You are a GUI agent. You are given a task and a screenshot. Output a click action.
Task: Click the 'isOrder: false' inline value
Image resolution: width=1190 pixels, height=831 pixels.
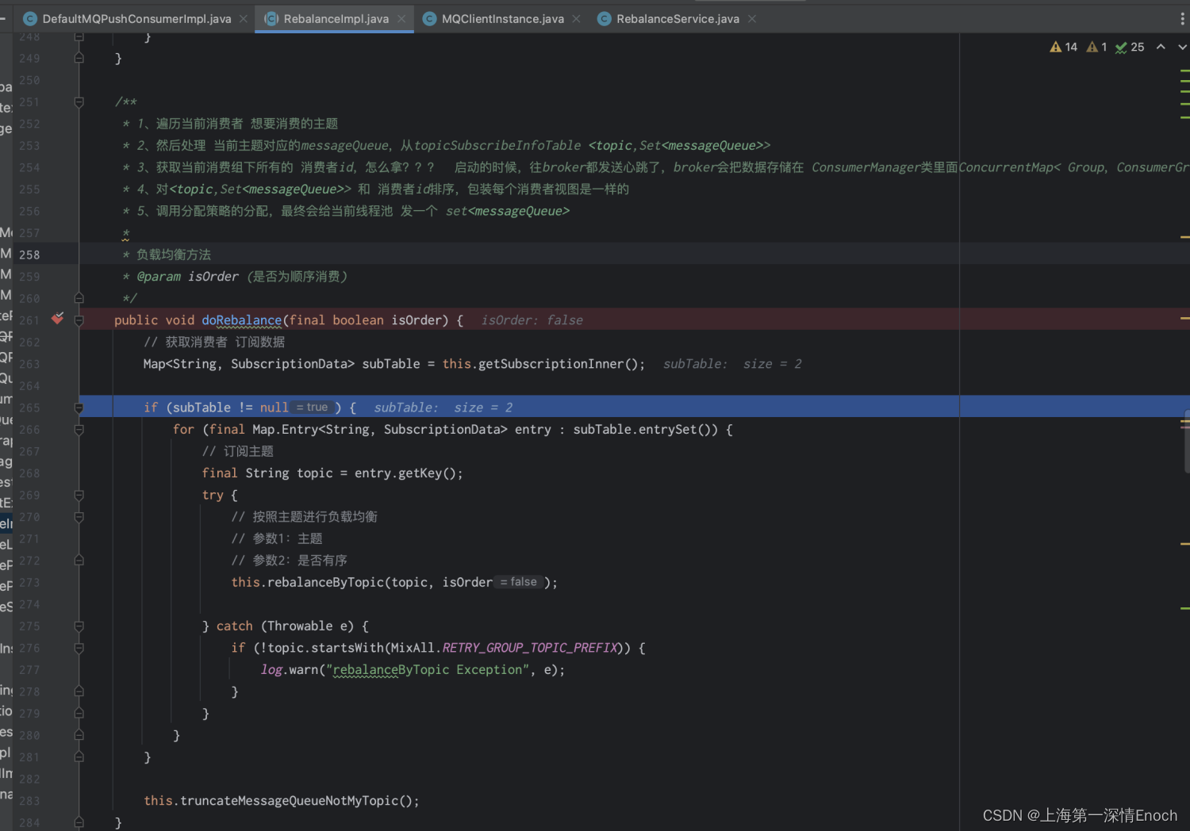(532, 320)
